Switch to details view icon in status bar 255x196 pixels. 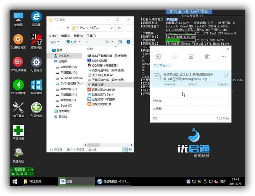tap(125, 149)
